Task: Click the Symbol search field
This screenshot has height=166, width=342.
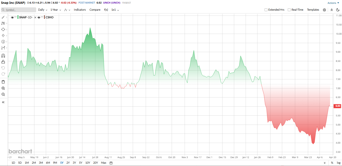Action: (19, 10)
